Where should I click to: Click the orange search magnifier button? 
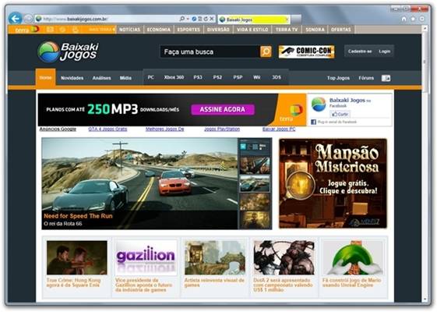coord(266,51)
